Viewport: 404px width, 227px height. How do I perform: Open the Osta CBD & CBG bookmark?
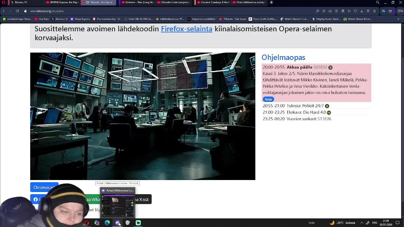[139, 19]
